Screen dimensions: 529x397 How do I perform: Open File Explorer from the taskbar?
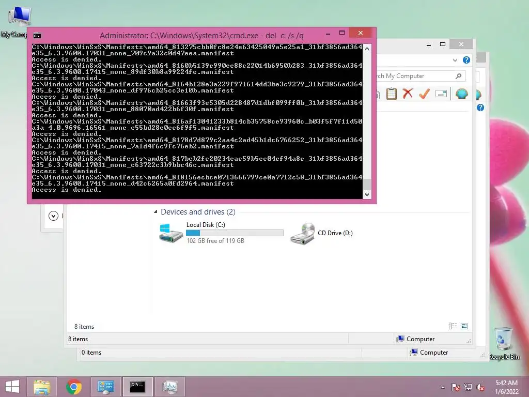[x=42, y=387]
